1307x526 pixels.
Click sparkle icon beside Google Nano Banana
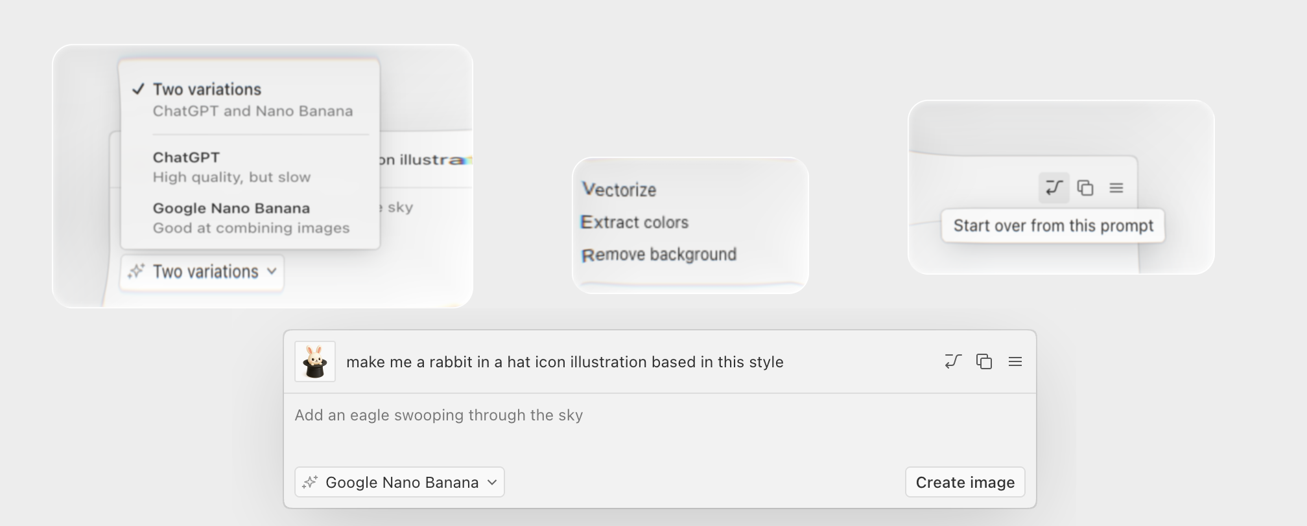point(310,482)
